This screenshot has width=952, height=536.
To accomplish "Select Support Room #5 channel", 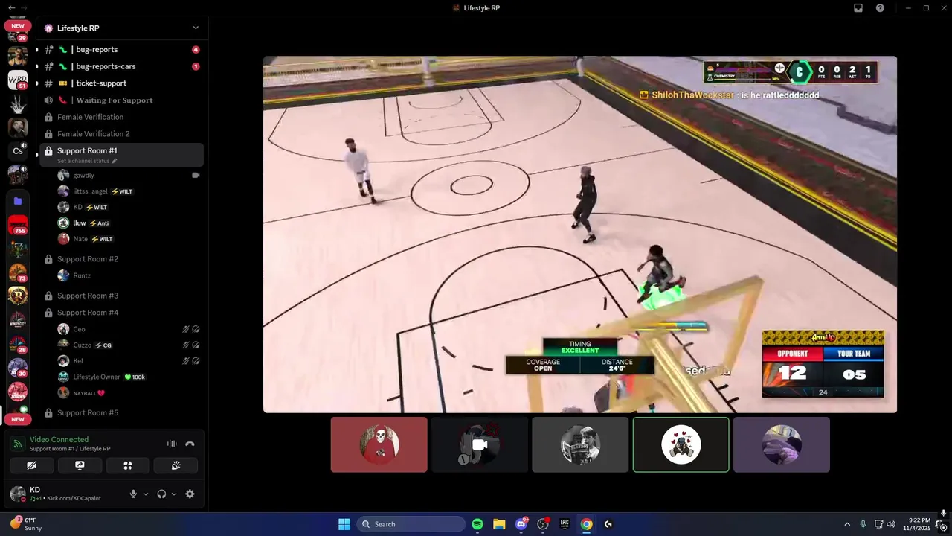I will tap(121, 412).
